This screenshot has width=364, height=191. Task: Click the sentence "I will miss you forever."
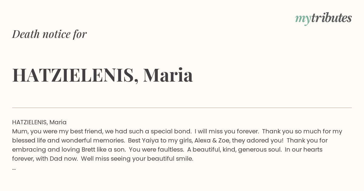[x=227, y=131]
